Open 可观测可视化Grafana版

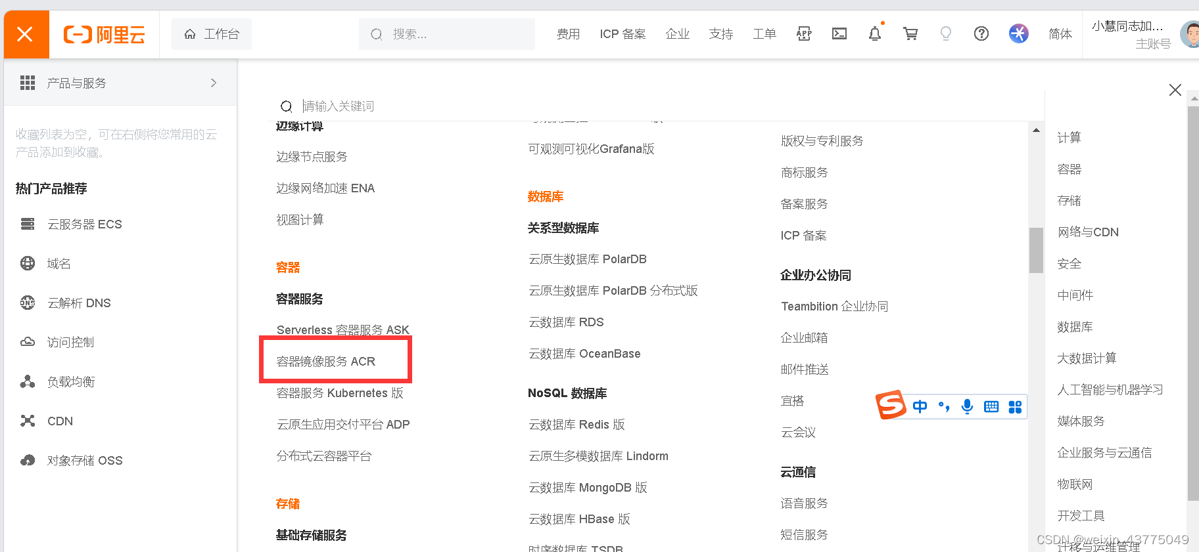click(591, 149)
